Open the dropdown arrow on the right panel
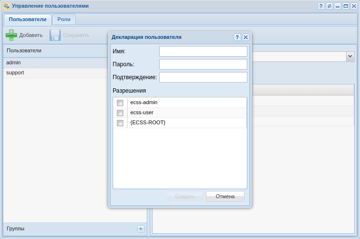This screenshot has height=239, width=360. (350, 57)
